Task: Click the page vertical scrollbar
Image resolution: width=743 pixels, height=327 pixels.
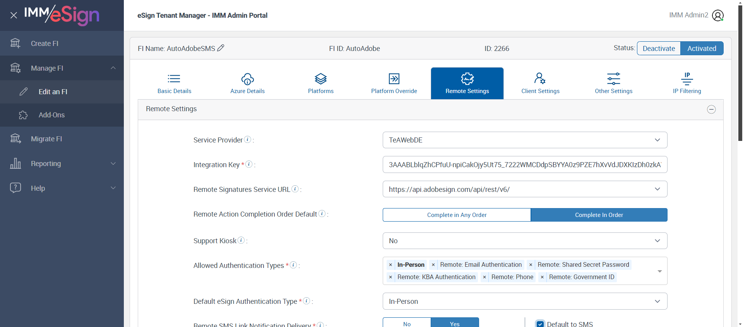Action: pyautogui.click(x=740, y=73)
